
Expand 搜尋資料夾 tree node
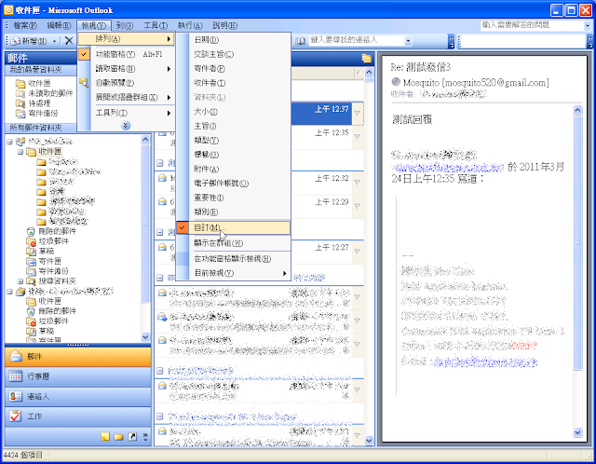20,281
